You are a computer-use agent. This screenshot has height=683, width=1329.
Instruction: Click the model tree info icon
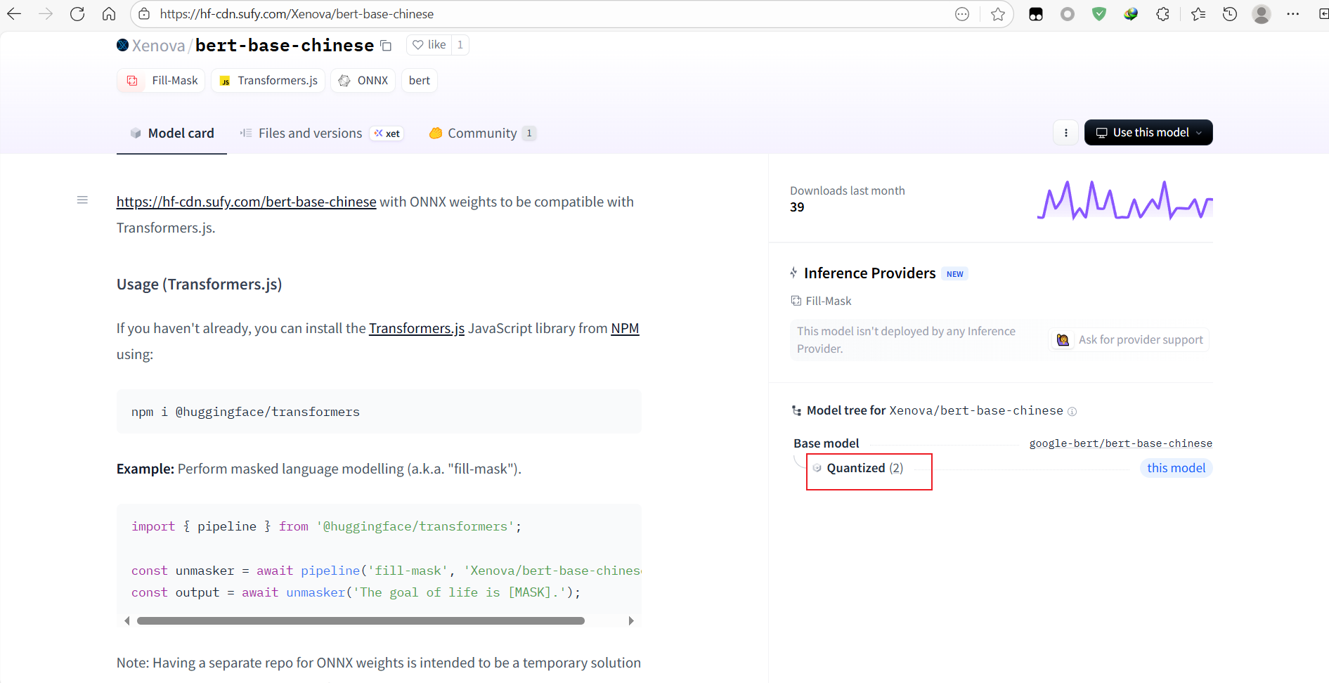pos(1072,412)
